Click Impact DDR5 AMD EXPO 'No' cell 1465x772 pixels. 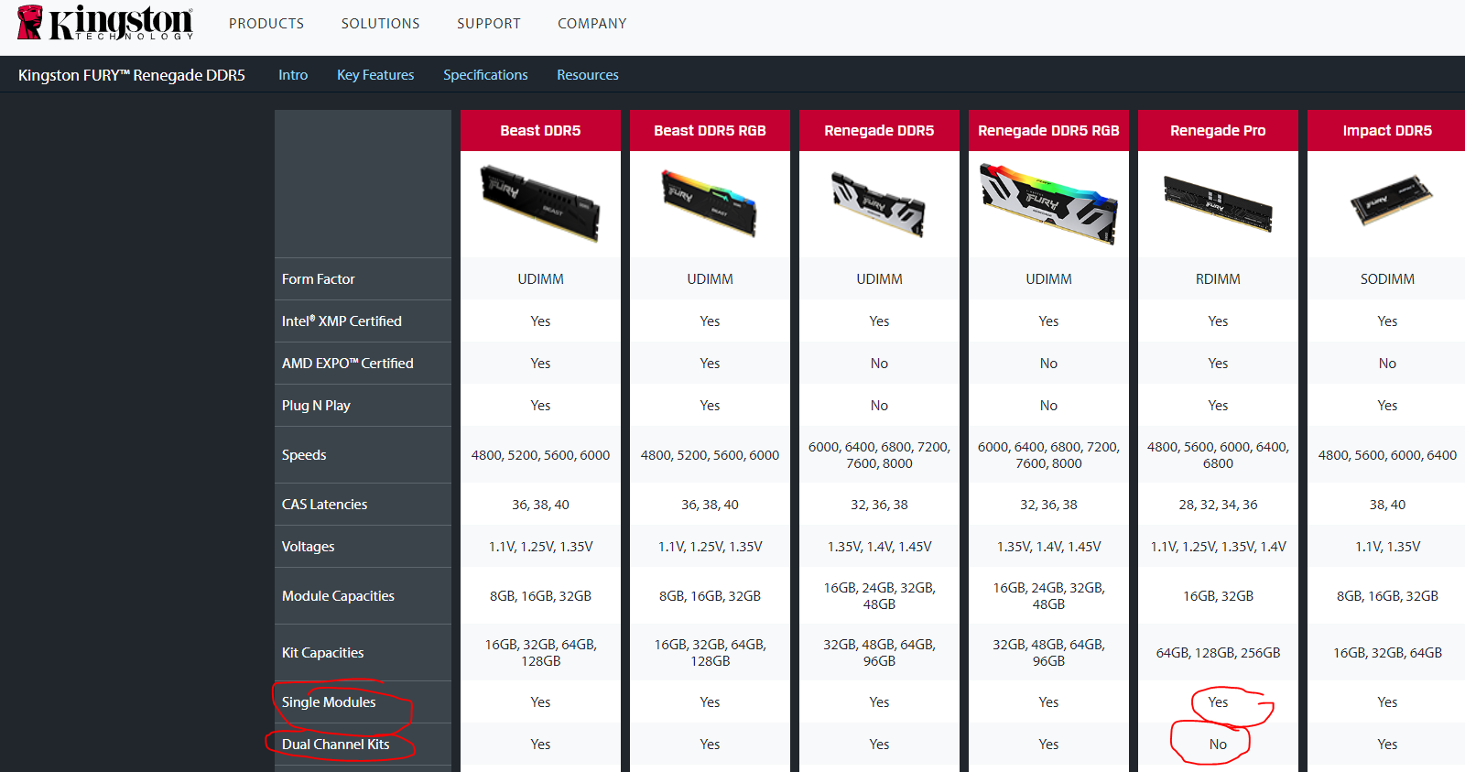[1386, 364]
